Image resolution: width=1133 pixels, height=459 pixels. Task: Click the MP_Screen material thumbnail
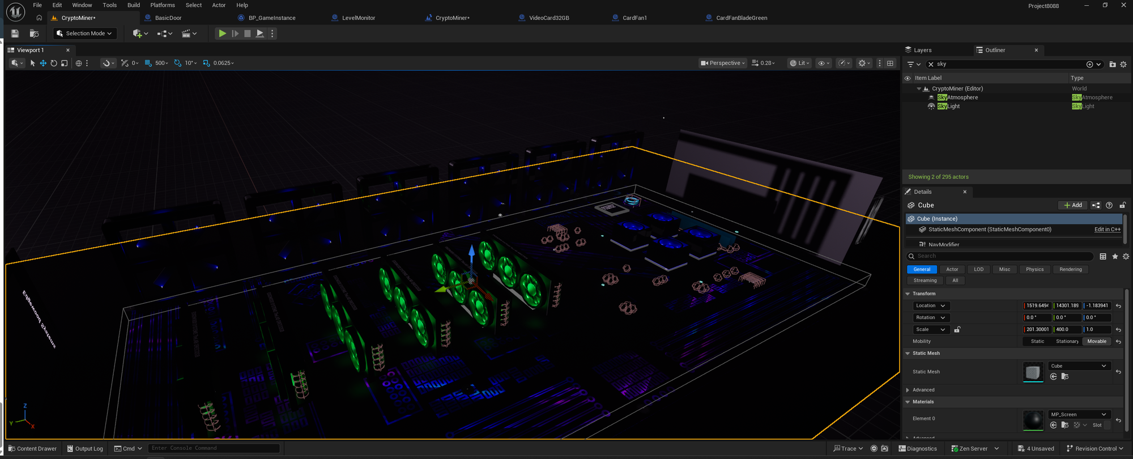[x=1033, y=420]
